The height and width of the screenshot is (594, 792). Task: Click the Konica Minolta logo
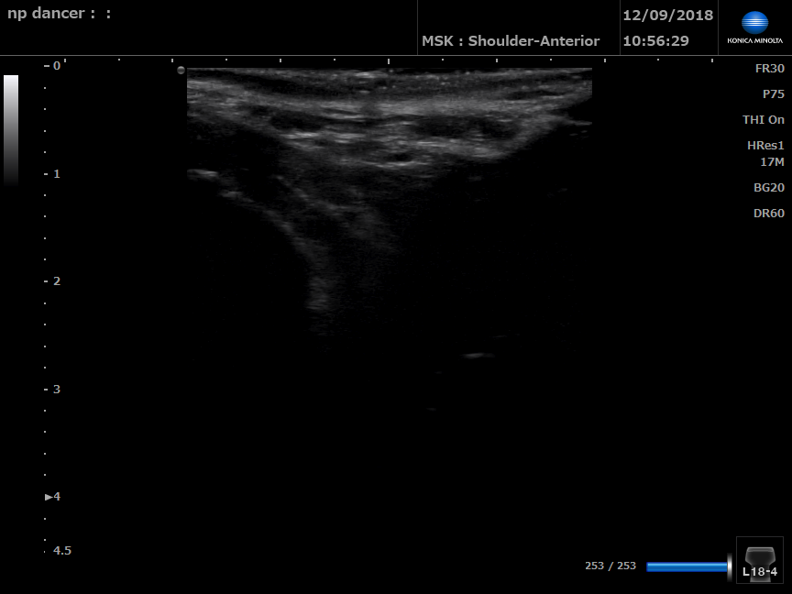point(754,27)
